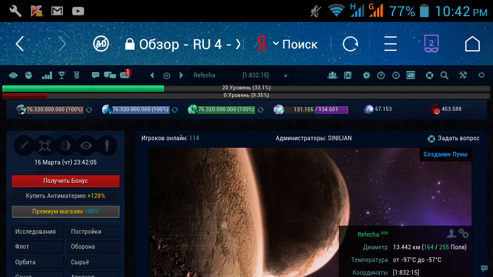Viewport: 493px width, 277px height.
Task: Open the contacts notebook icon
Action: pyautogui.click(x=348, y=76)
